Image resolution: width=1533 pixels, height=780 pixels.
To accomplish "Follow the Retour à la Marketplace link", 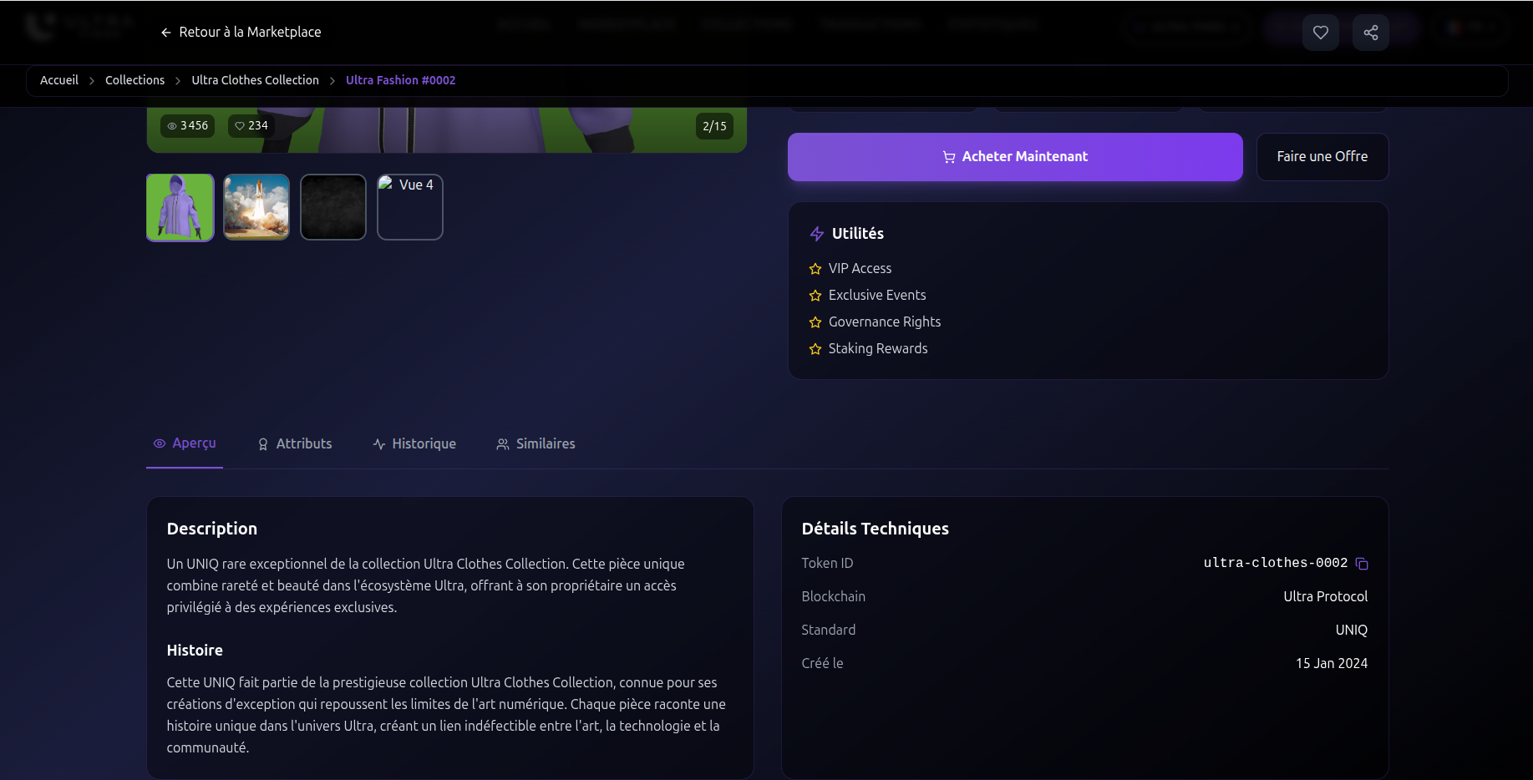I will (250, 32).
